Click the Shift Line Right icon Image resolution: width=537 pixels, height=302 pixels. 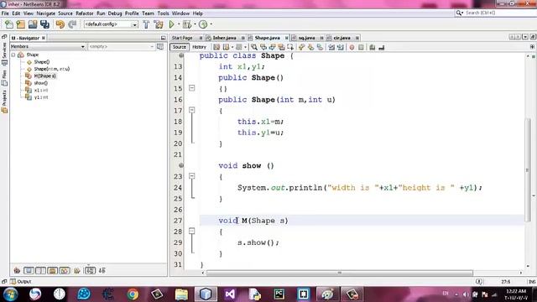point(341,47)
